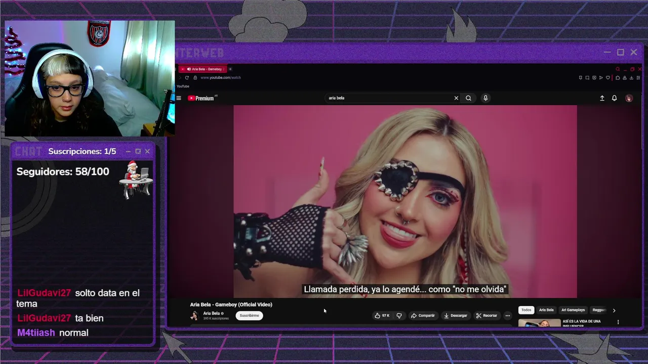Open the browser's pinboards icon
Viewport: 648px width, 364px height.
pos(581,78)
